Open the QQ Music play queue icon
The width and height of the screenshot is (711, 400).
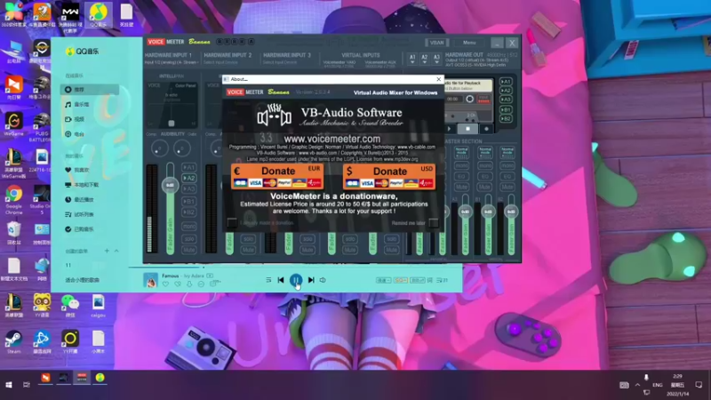[442, 280]
